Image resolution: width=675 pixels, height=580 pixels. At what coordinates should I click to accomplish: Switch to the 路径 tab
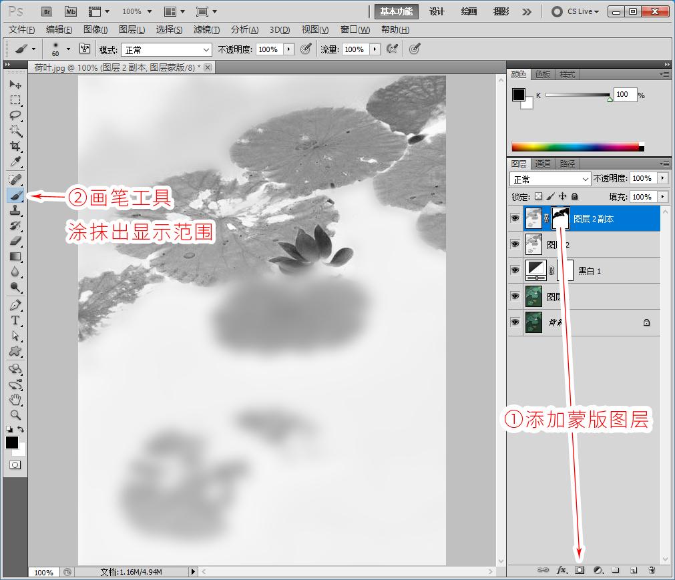tap(568, 164)
